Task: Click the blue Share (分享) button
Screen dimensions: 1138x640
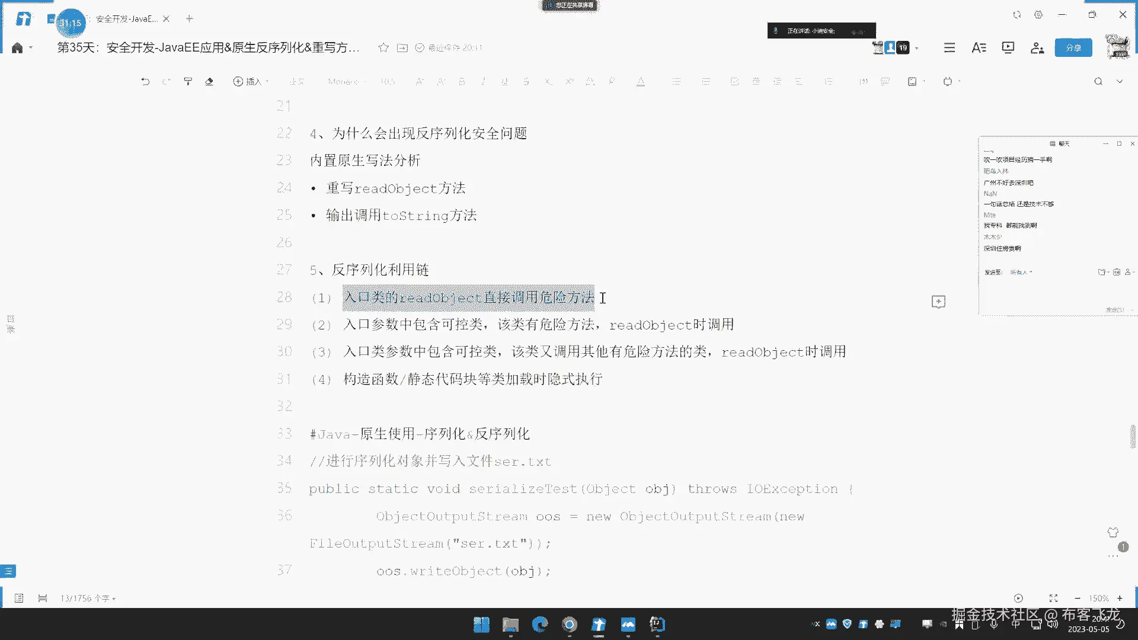Action: [1073, 48]
